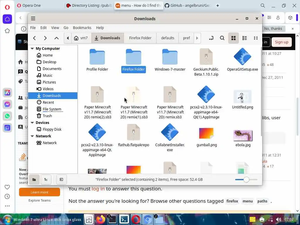The image size is (300, 225).
Task: Select pcsx2 Qt(1).AppImage file
Action: pos(206,94)
